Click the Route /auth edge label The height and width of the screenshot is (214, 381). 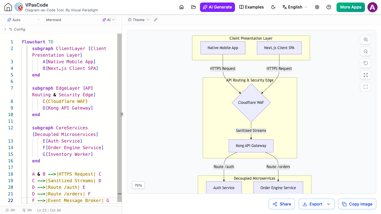point(224,167)
